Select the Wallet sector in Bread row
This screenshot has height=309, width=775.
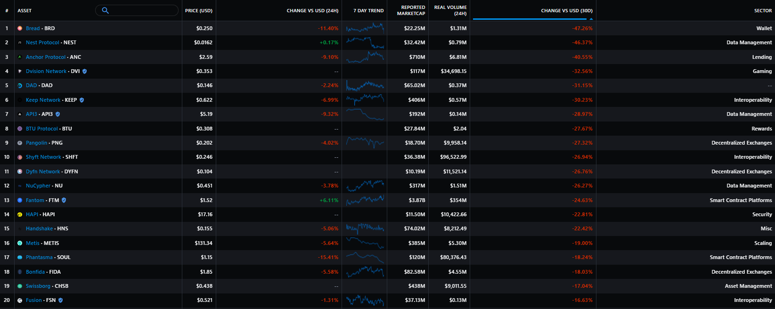click(x=764, y=28)
